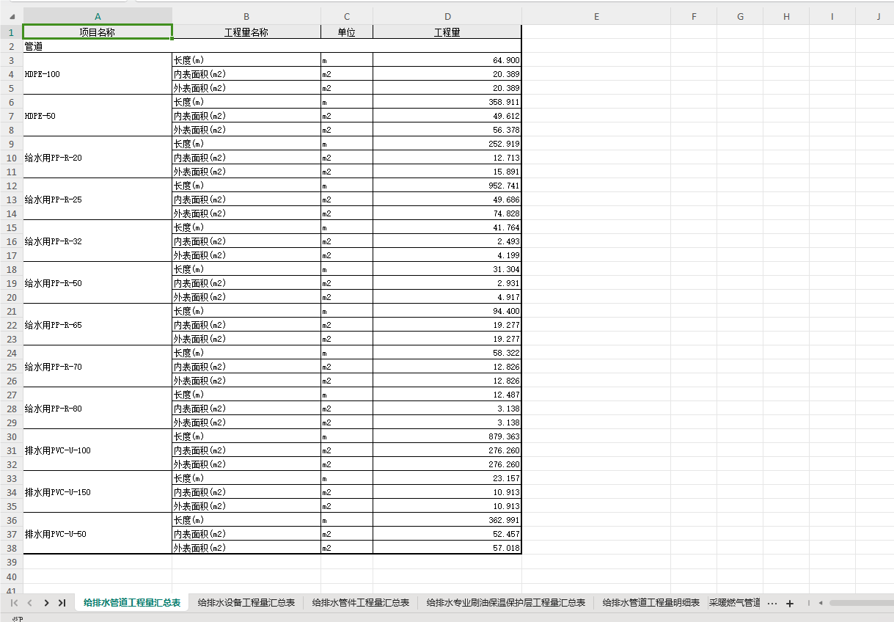Click the 单位 header cell
This screenshot has height=622, width=894.
tap(347, 32)
